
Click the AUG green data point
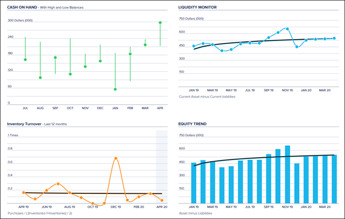[x=40, y=77]
